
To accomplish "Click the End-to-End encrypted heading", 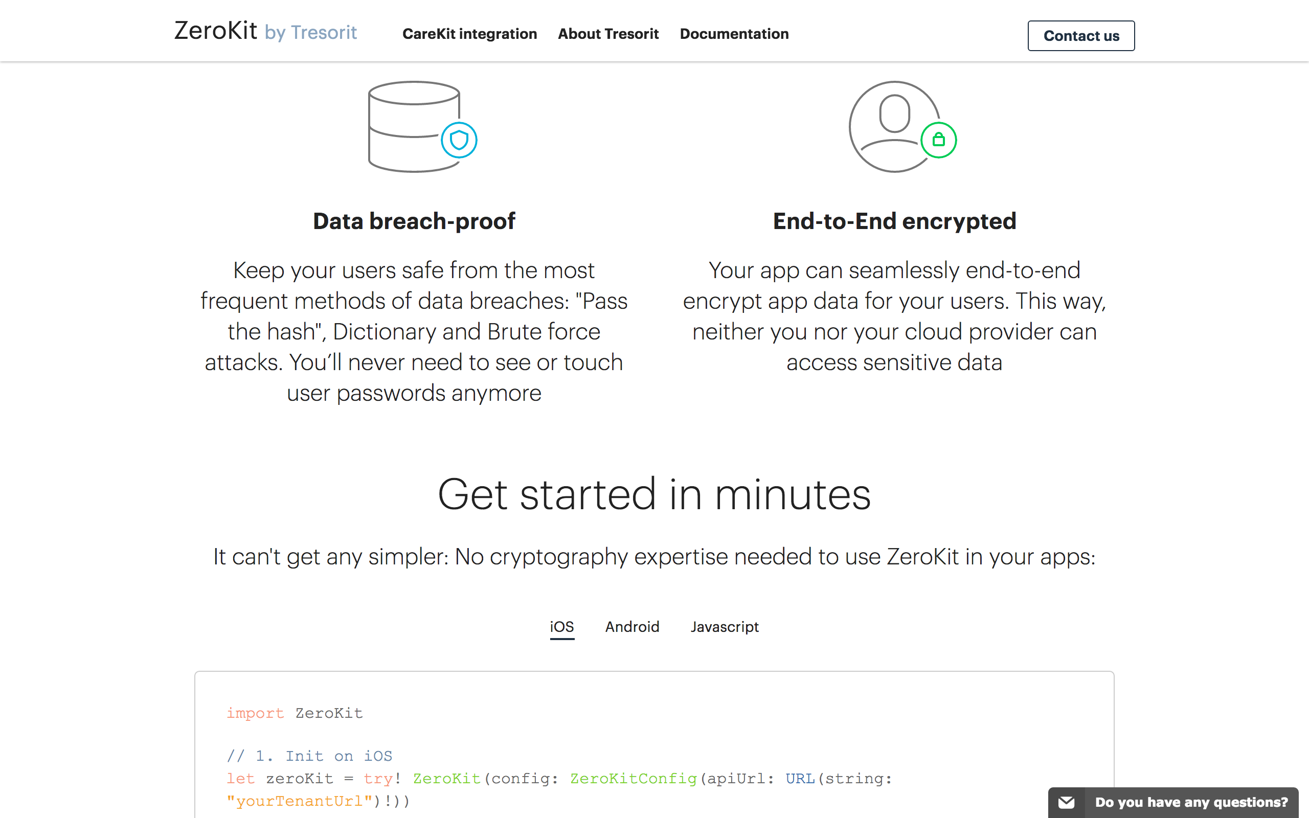I will (894, 221).
